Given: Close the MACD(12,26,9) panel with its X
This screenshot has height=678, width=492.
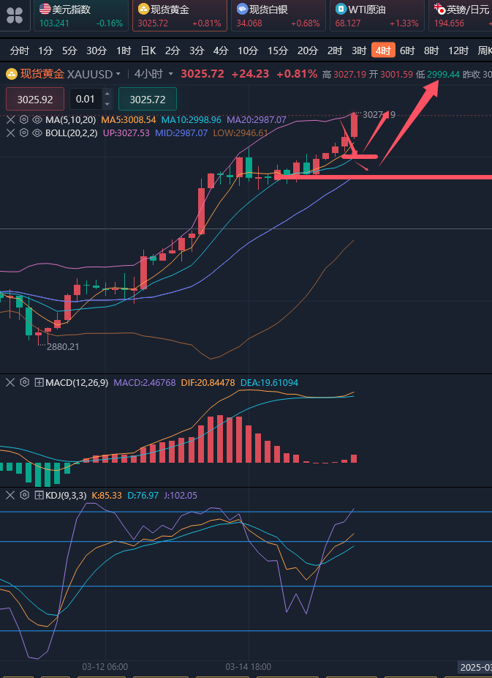Looking at the screenshot, I should point(10,382).
